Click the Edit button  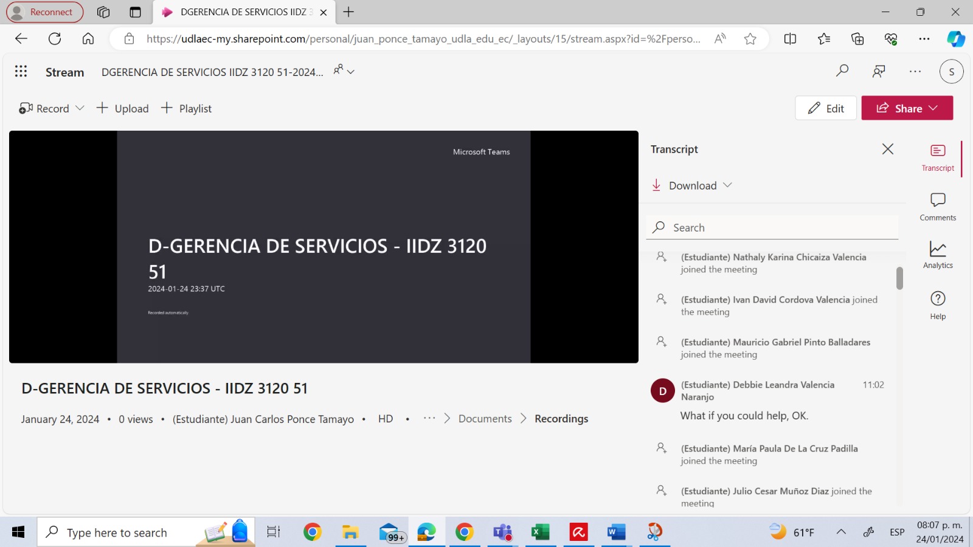pyautogui.click(x=825, y=108)
